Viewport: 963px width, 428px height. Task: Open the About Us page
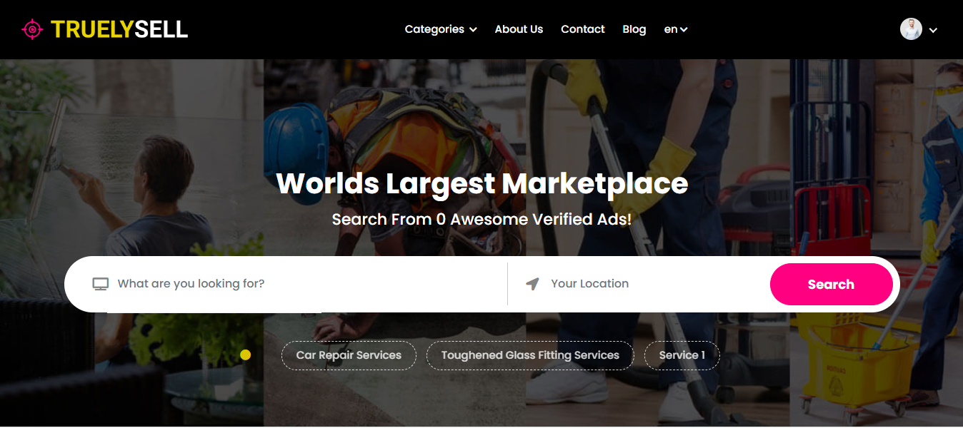(519, 29)
